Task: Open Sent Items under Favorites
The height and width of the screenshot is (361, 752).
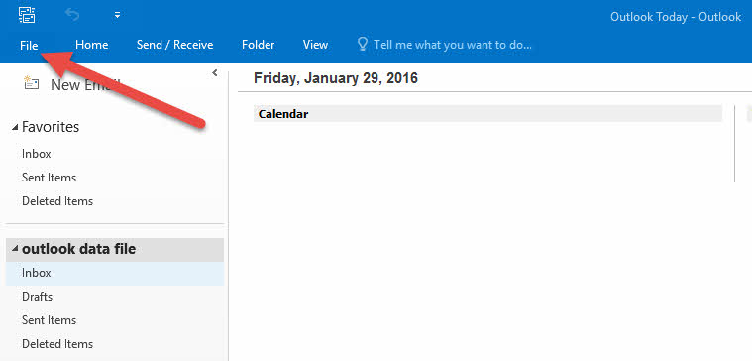Action: tap(49, 178)
